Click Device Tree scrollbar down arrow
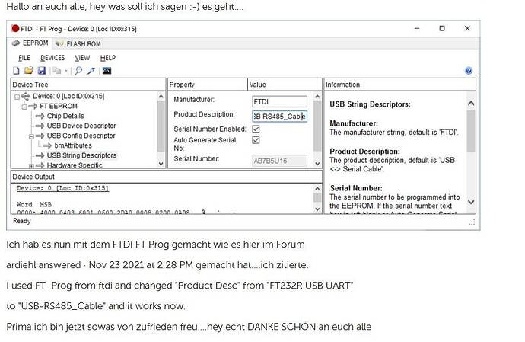The height and width of the screenshot is (342, 525). pyautogui.click(x=161, y=164)
